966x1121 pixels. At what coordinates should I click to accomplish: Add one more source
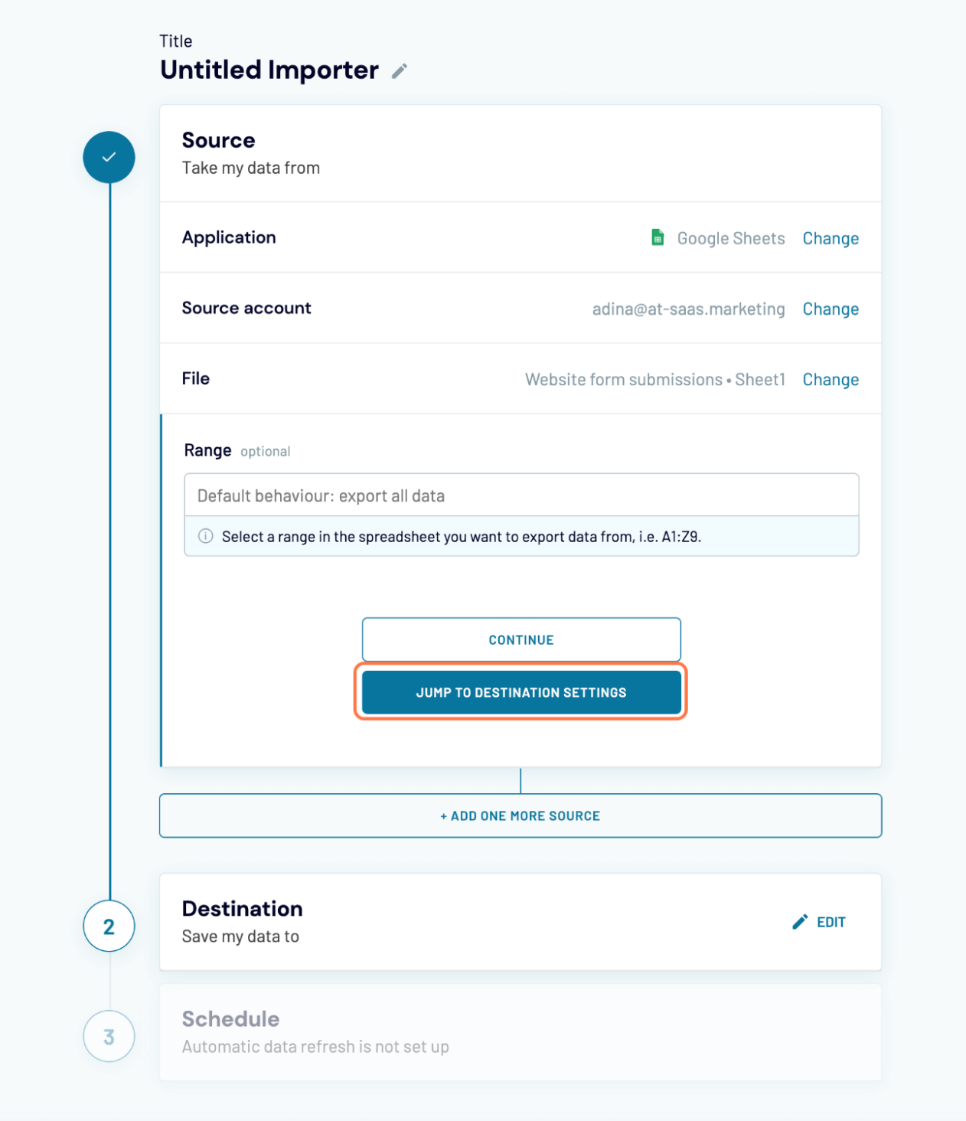click(x=521, y=815)
